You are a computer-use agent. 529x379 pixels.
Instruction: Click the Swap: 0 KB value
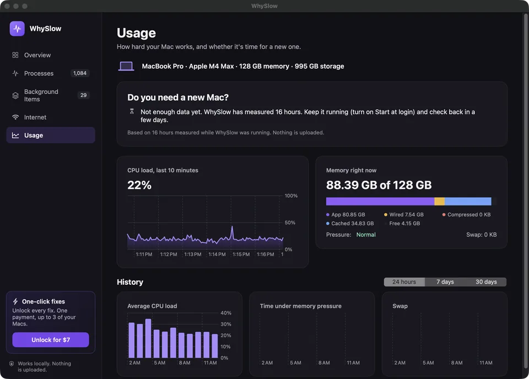pos(482,235)
